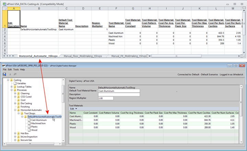This screenshot has width=247, height=151.
Task: Click the details panel vertical scrollbar
Action: 241,103
